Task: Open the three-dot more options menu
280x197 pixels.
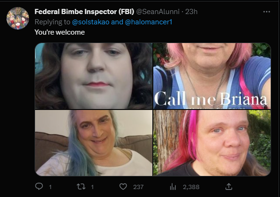Action: tap(266, 12)
